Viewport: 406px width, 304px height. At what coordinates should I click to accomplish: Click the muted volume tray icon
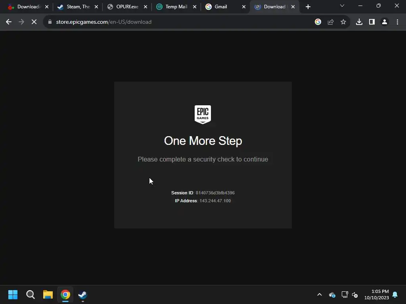click(355, 294)
